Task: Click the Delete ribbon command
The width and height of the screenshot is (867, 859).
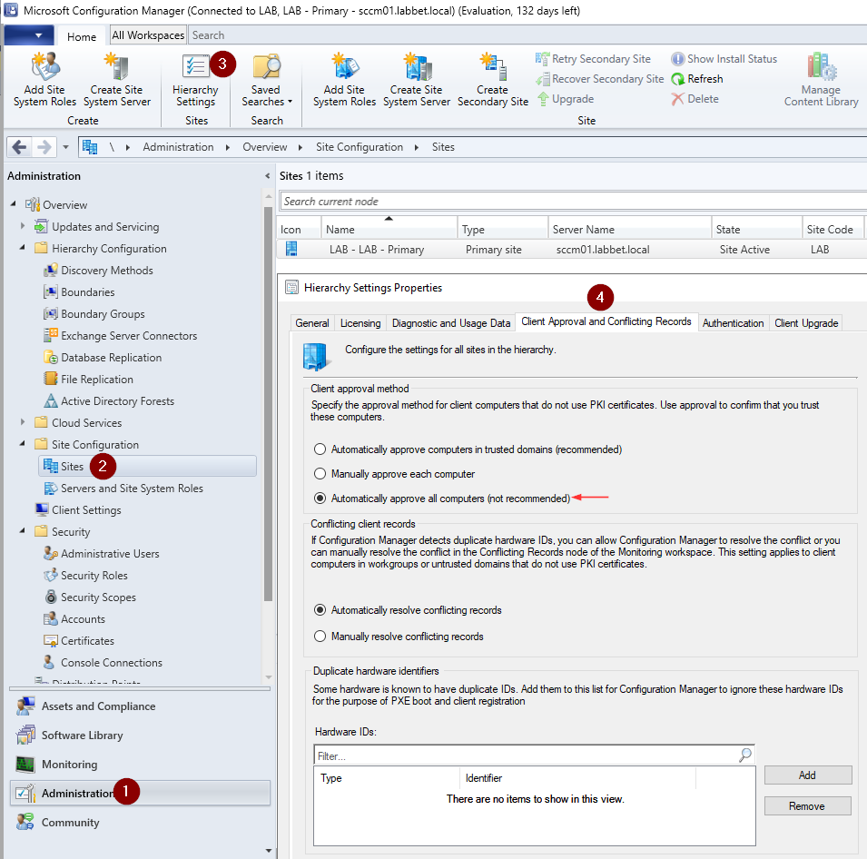Action: tap(695, 98)
